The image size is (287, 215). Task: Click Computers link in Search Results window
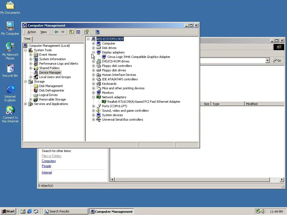coord(49,161)
